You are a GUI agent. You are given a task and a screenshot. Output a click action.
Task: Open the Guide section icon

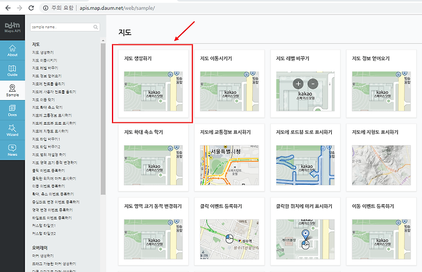(x=12, y=70)
